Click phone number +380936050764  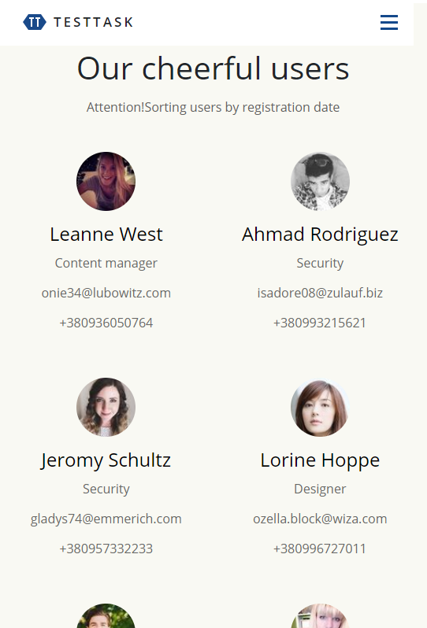coord(106,323)
